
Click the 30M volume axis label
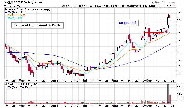point(180,84)
